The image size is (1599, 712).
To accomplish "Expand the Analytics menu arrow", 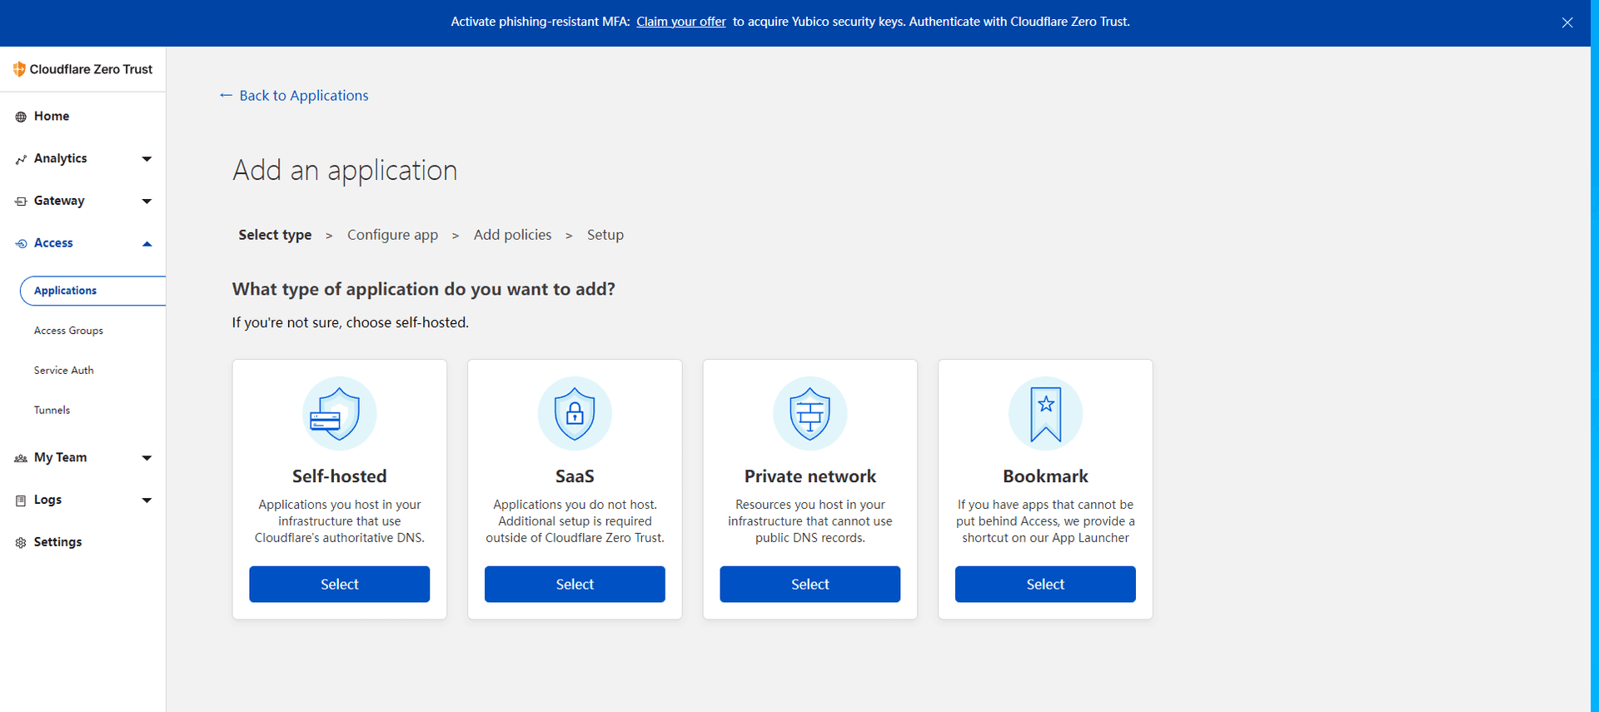I will (x=147, y=159).
